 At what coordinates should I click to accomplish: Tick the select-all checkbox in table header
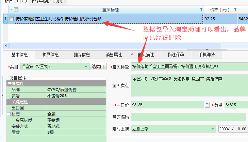(x=16, y=9)
